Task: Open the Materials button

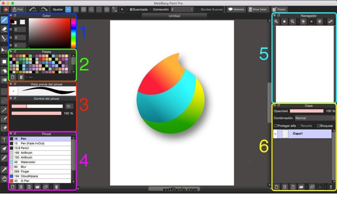Action: (236, 9)
